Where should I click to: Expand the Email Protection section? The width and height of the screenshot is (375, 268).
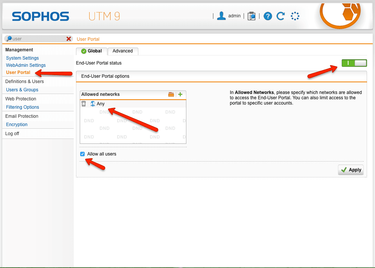pos(22,116)
